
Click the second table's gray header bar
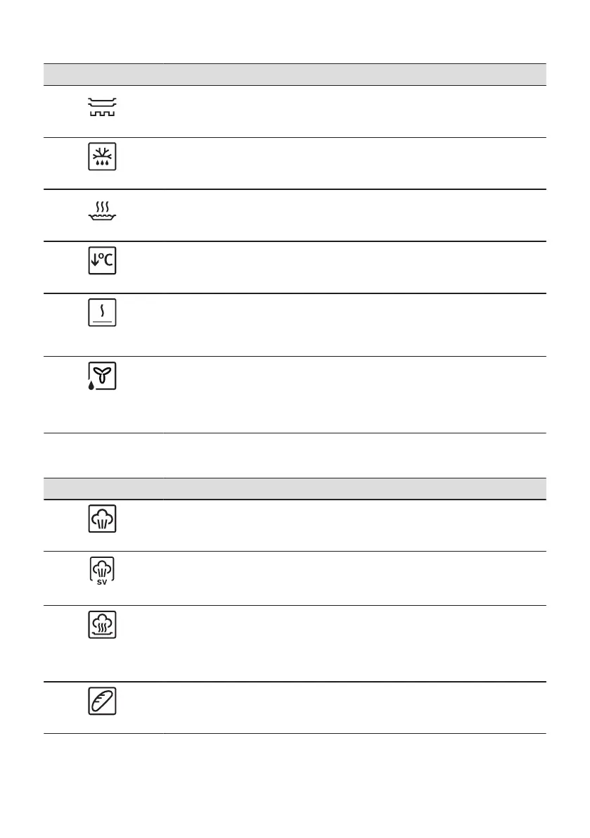tap(295, 488)
